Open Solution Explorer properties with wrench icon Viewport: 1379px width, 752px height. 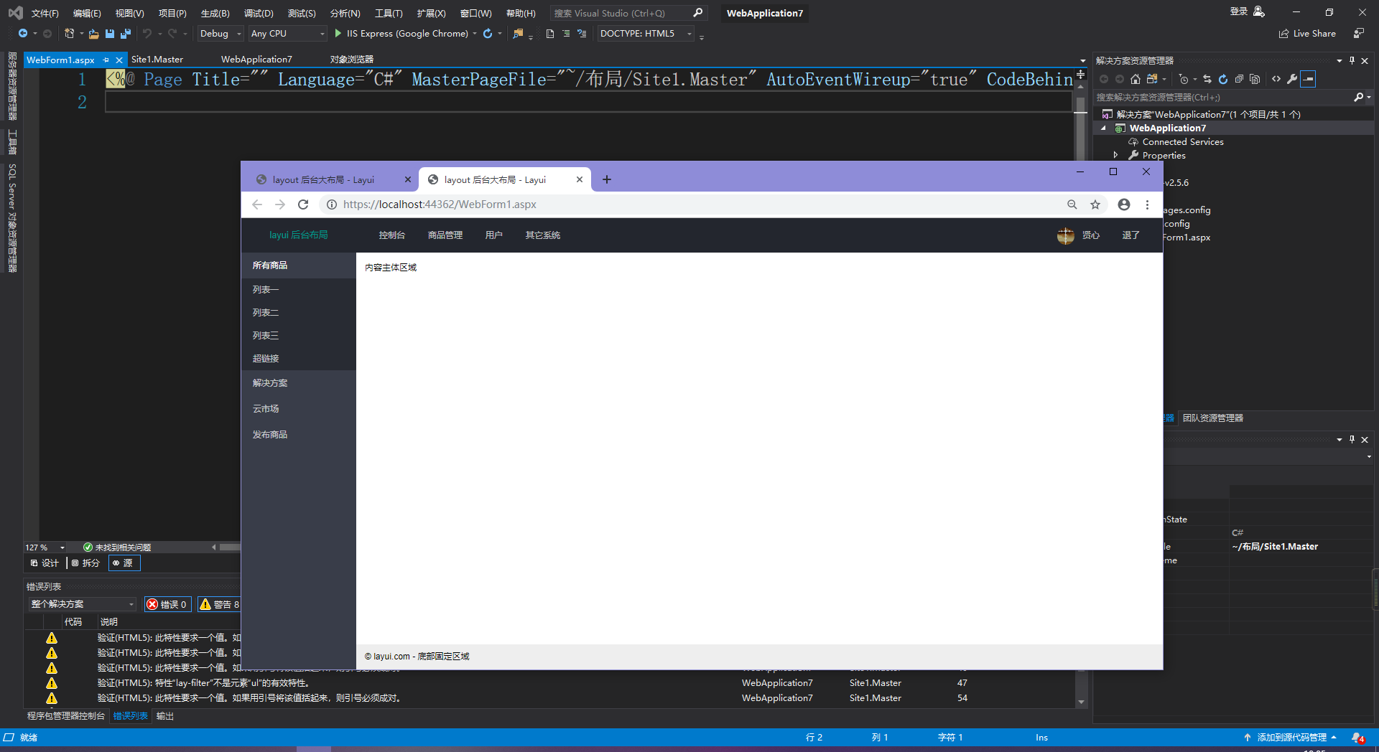pos(1291,79)
